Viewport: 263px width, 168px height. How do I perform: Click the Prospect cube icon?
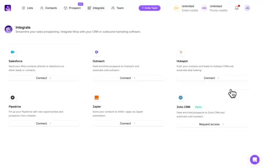coord(65,8)
